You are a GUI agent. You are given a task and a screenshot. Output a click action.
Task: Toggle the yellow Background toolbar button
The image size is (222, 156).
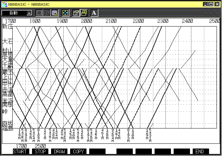click(83, 13)
